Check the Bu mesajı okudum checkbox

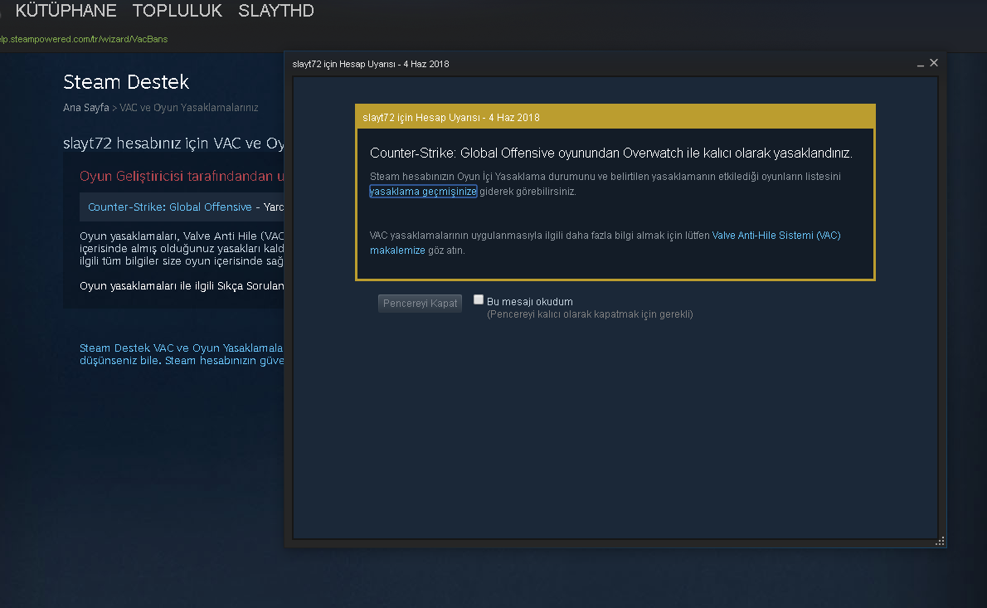(x=479, y=299)
